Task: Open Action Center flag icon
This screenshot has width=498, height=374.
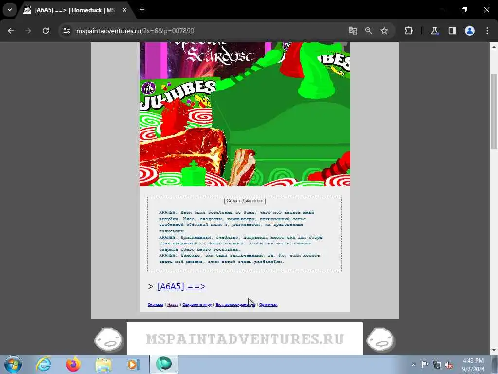Action: (425, 365)
